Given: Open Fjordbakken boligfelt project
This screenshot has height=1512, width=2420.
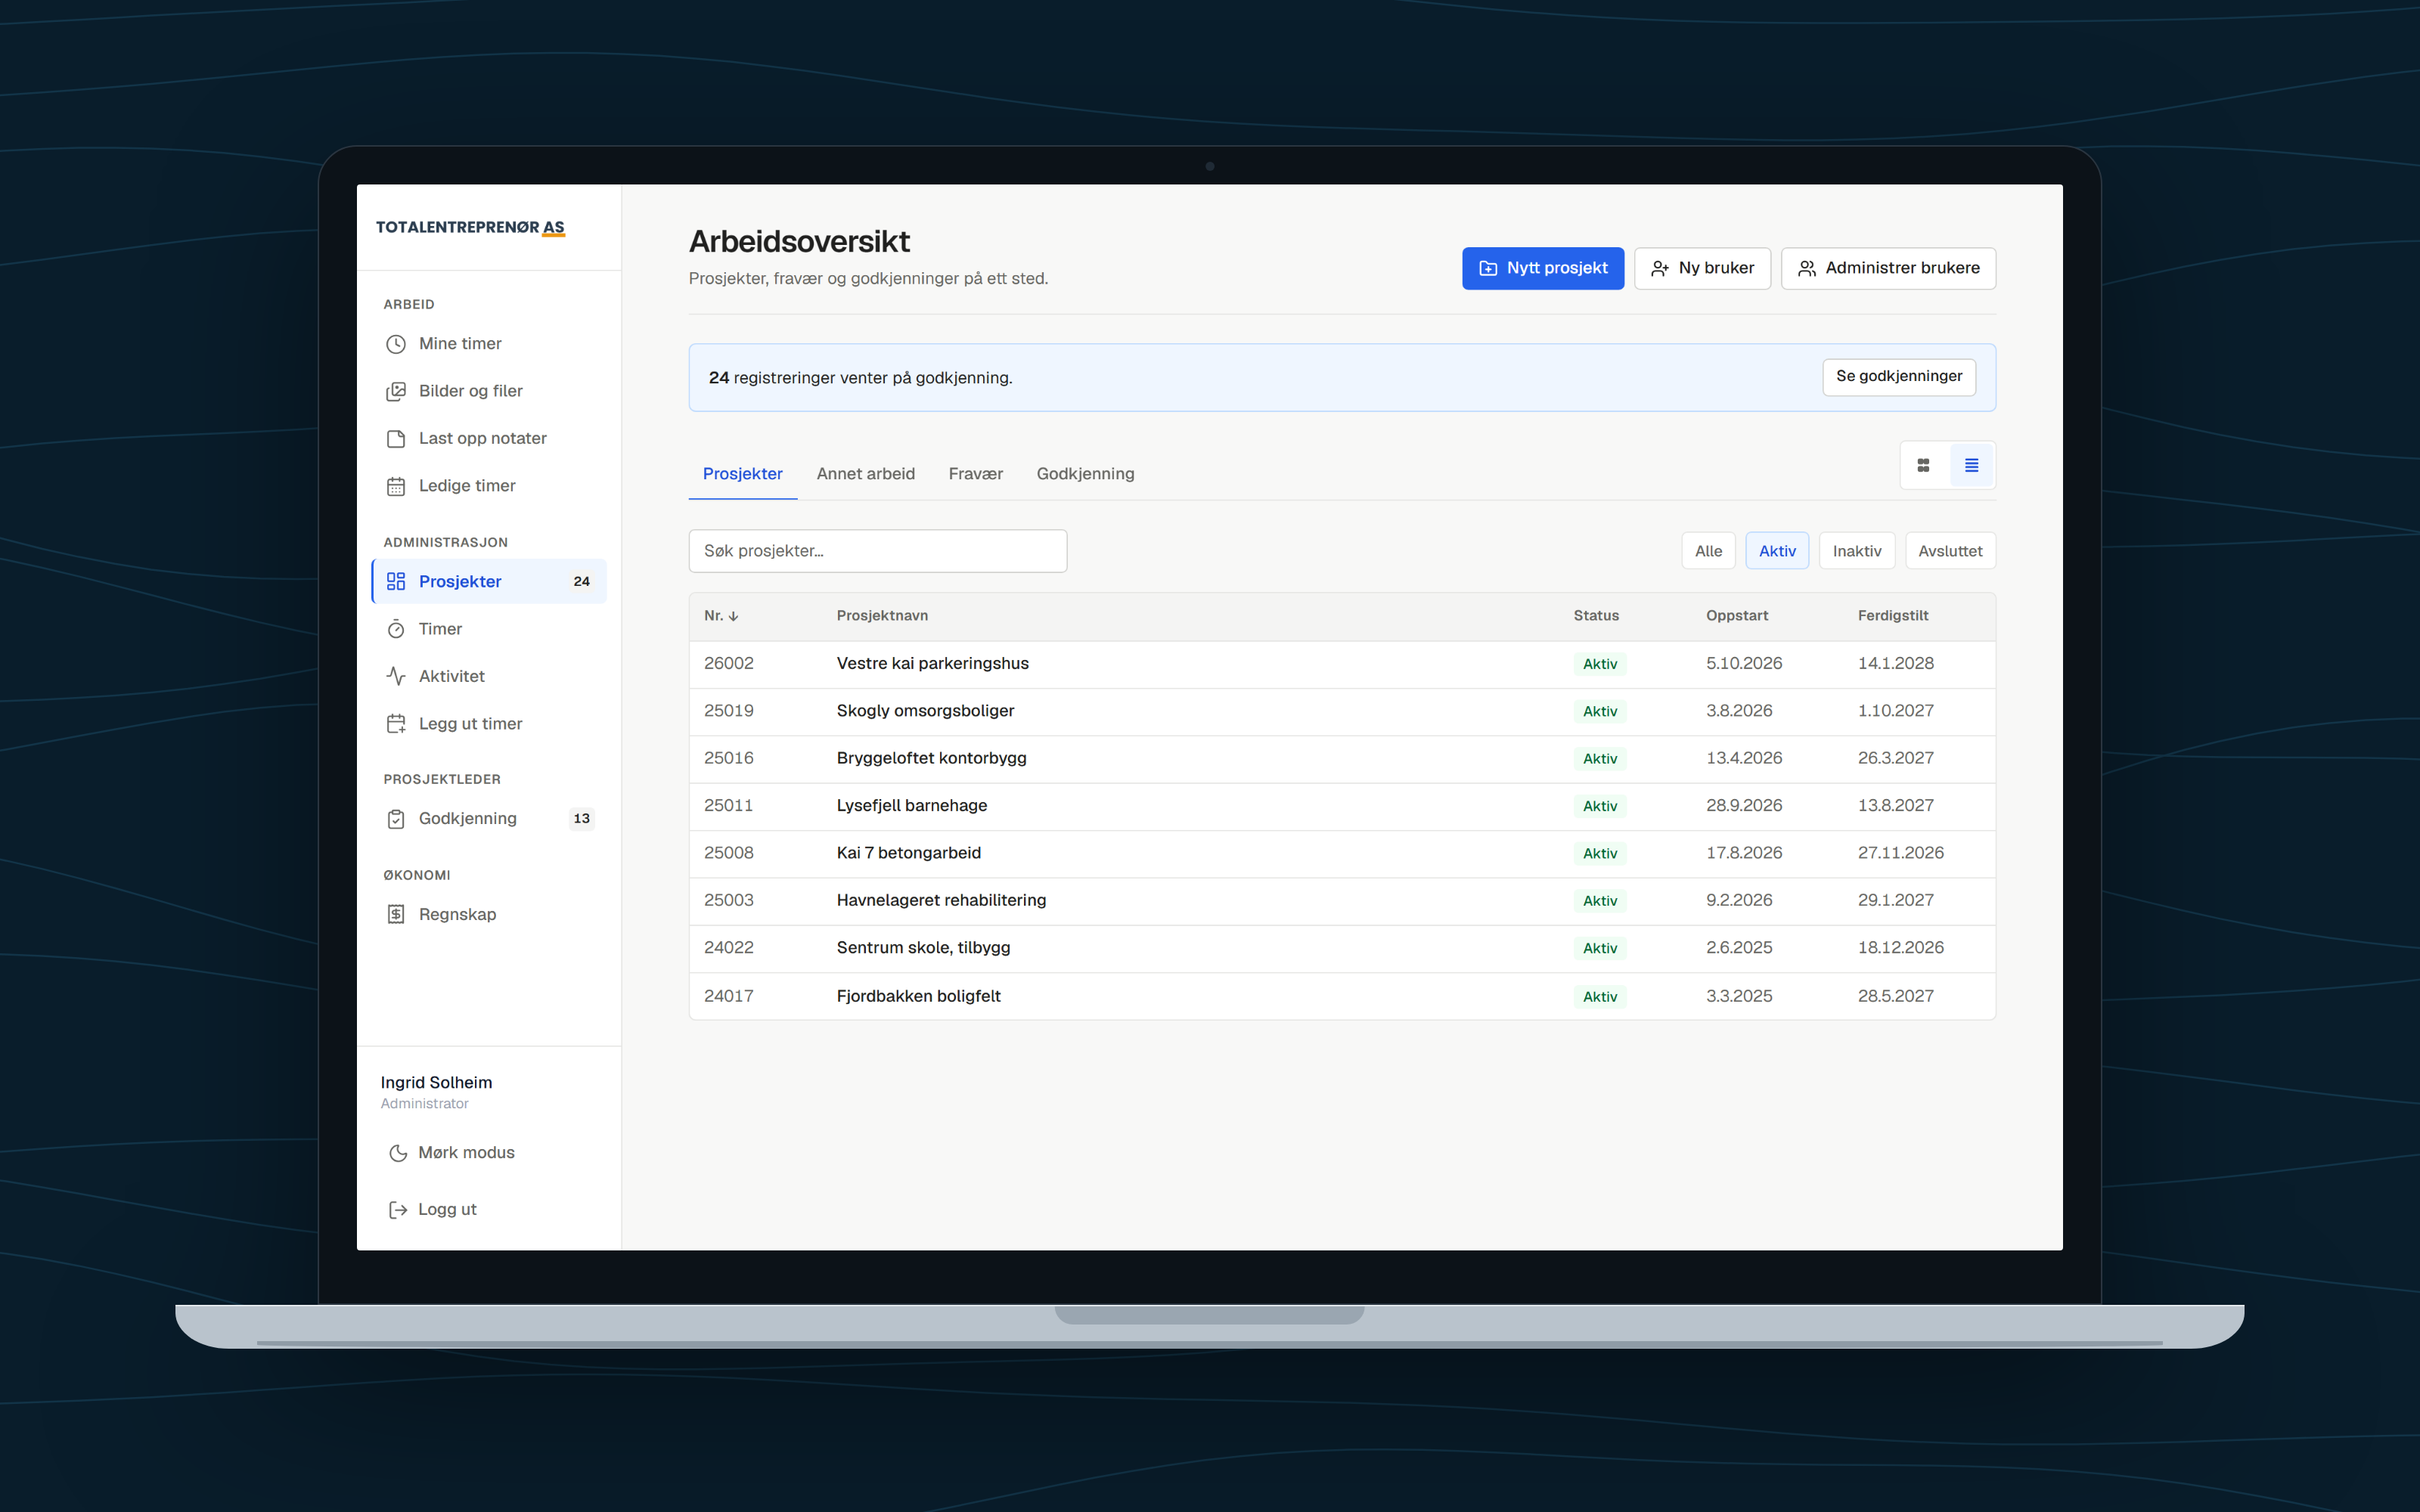Looking at the screenshot, I should 1342,996.
